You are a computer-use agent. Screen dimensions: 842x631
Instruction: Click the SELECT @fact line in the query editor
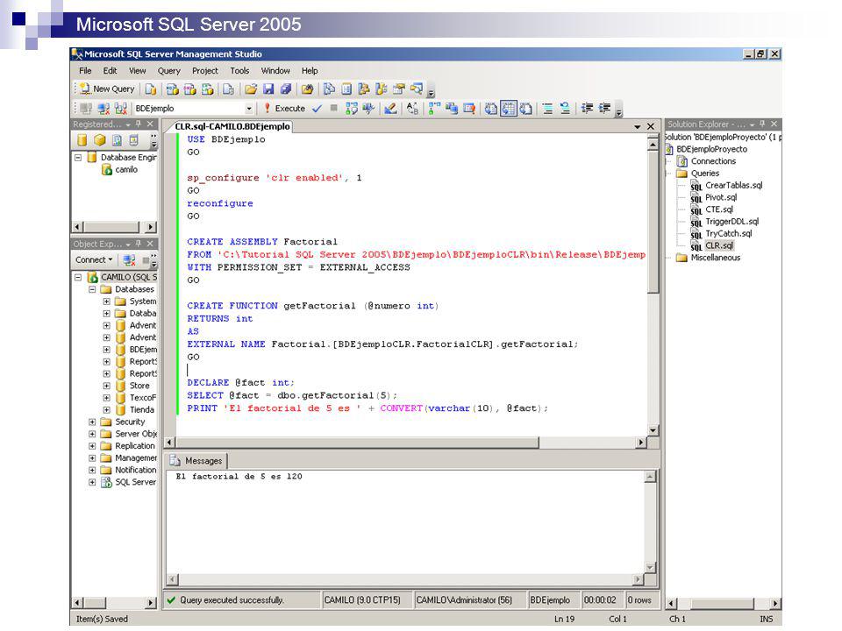click(292, 395)
